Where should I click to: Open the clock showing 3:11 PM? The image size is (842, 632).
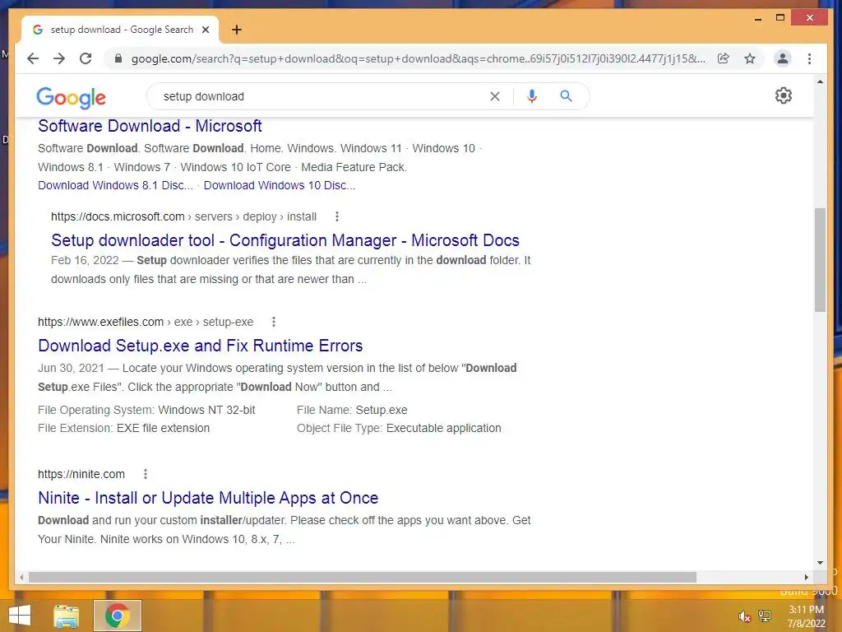(x=806, y=616)
